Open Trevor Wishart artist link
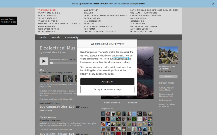Image resolution: width=217 pixels, height=135 pixels. 47,18
